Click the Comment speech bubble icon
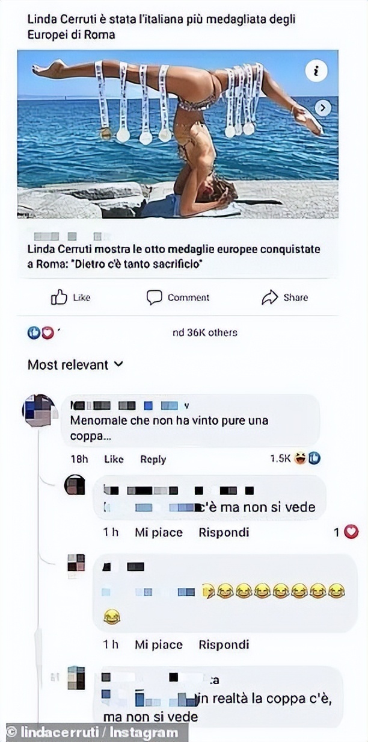This screenshot has width=368, height=742. 155,297
